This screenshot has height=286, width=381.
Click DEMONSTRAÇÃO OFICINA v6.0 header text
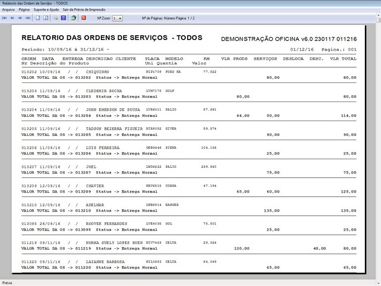pos(289,39)
